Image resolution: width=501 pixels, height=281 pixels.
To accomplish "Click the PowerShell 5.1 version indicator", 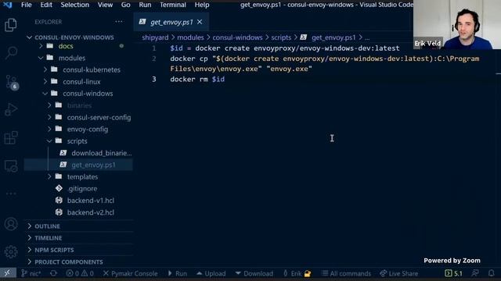I will point(454,273).
